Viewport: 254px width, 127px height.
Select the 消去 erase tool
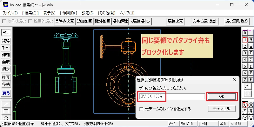[x=6, y=69]
